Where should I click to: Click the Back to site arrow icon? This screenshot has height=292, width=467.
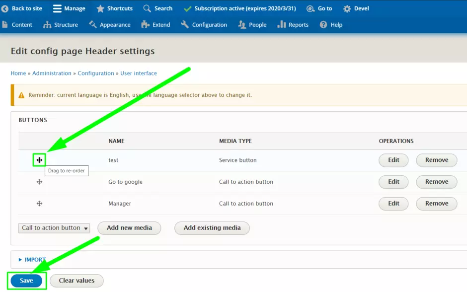(5, 8)
